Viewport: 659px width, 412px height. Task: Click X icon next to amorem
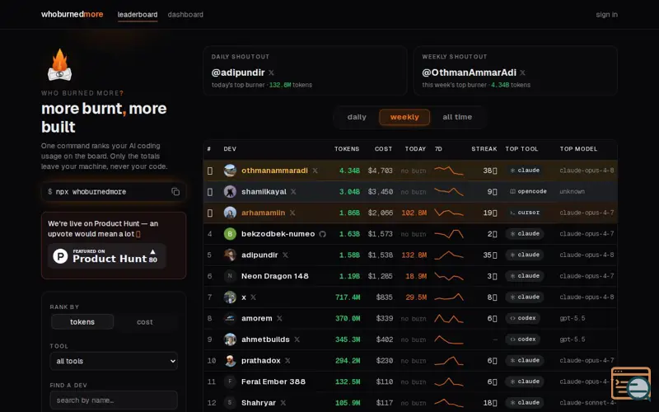pyautogui.click(x=279, y=318)
